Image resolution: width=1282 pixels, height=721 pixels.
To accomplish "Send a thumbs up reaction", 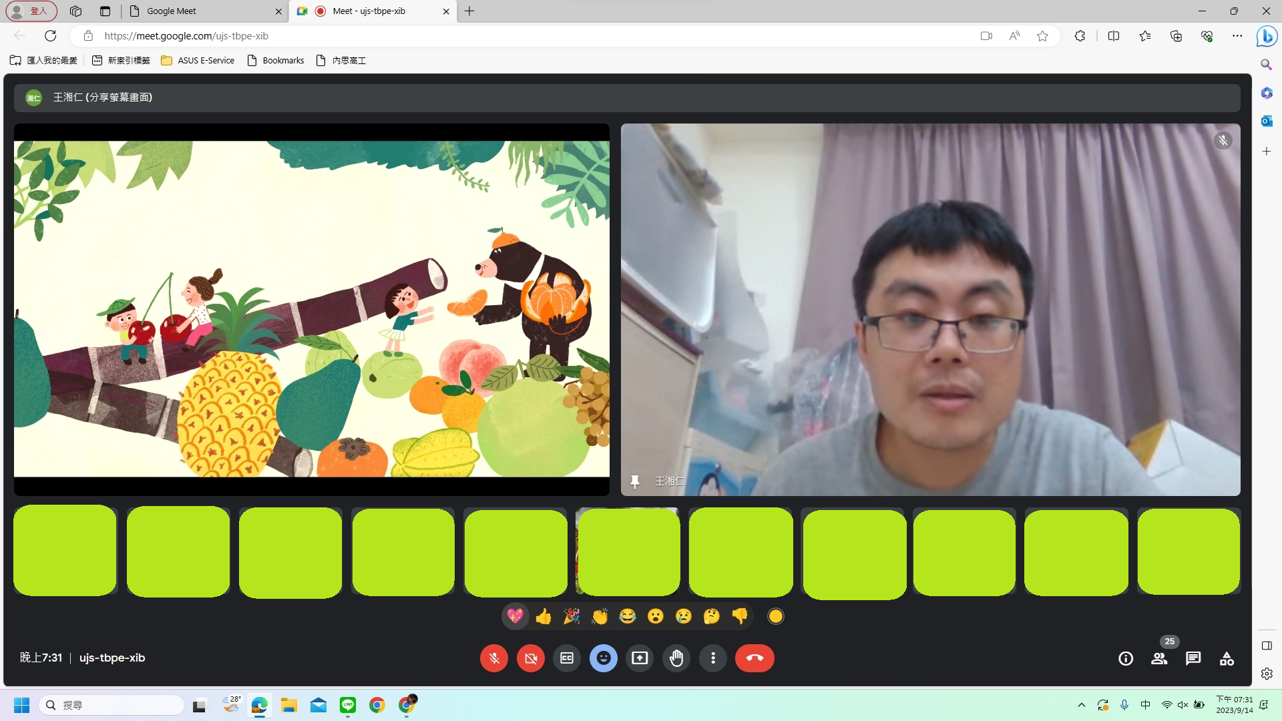I will point(544,616).
